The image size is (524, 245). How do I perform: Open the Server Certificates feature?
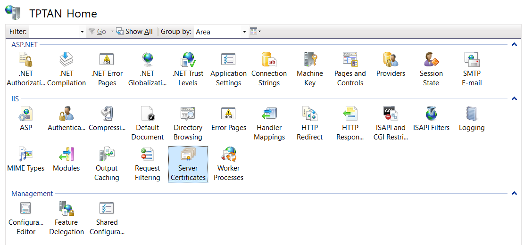coord(188,155)
